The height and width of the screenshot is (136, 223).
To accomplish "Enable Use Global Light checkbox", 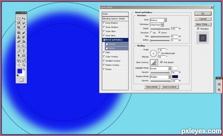I will pyautogui.click(x=159, y=53).
